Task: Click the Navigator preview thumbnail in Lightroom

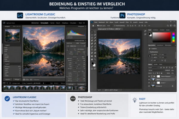Action: (12, 35)
